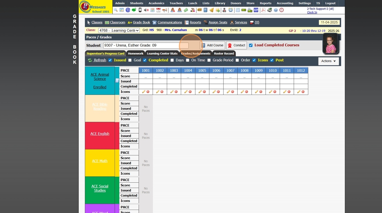Open the red calendar toolbar icon
Screen dimensions: 382x213
158,10
